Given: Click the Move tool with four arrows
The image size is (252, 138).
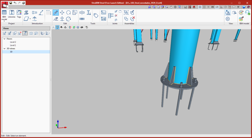Looking at the screenshot, I should pyautogui.click(x=62, y=12).
